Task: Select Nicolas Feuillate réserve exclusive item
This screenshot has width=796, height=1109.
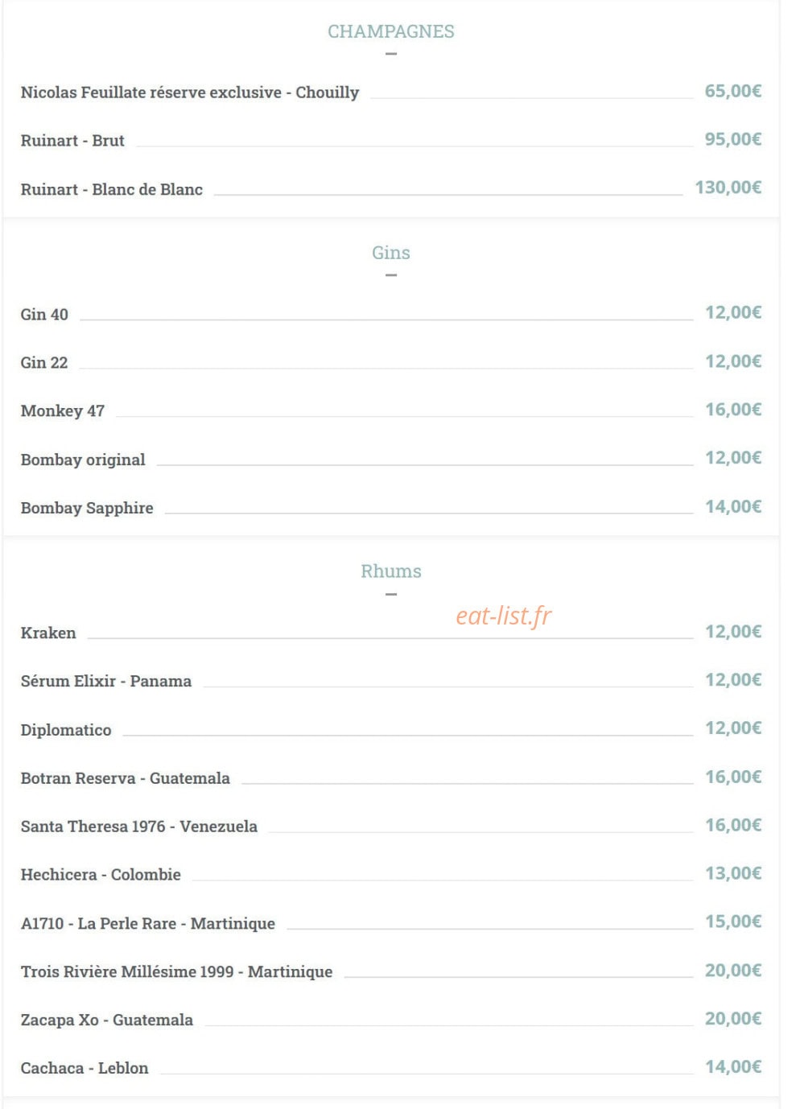Action: (190, 93)
